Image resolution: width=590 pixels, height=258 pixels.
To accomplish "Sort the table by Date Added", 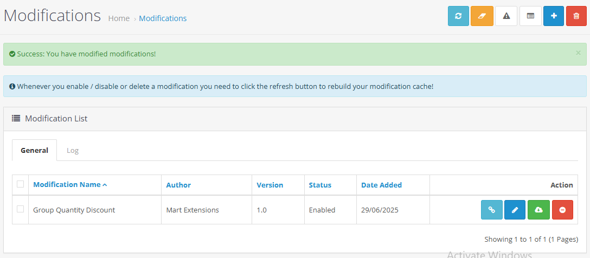I will tap(381, 185).
